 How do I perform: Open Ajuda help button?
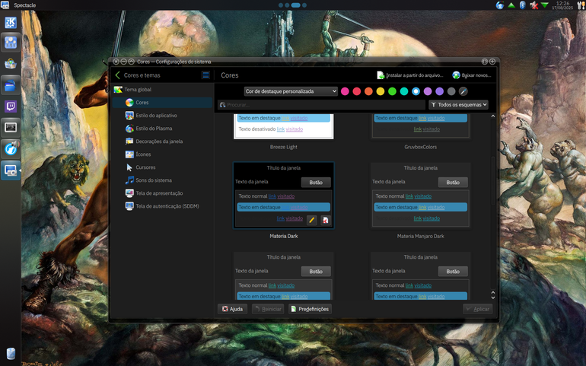[x=232, y=309]
